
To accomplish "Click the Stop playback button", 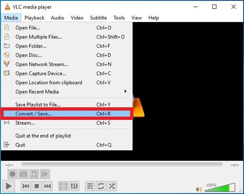I will [x=37, y=186].
